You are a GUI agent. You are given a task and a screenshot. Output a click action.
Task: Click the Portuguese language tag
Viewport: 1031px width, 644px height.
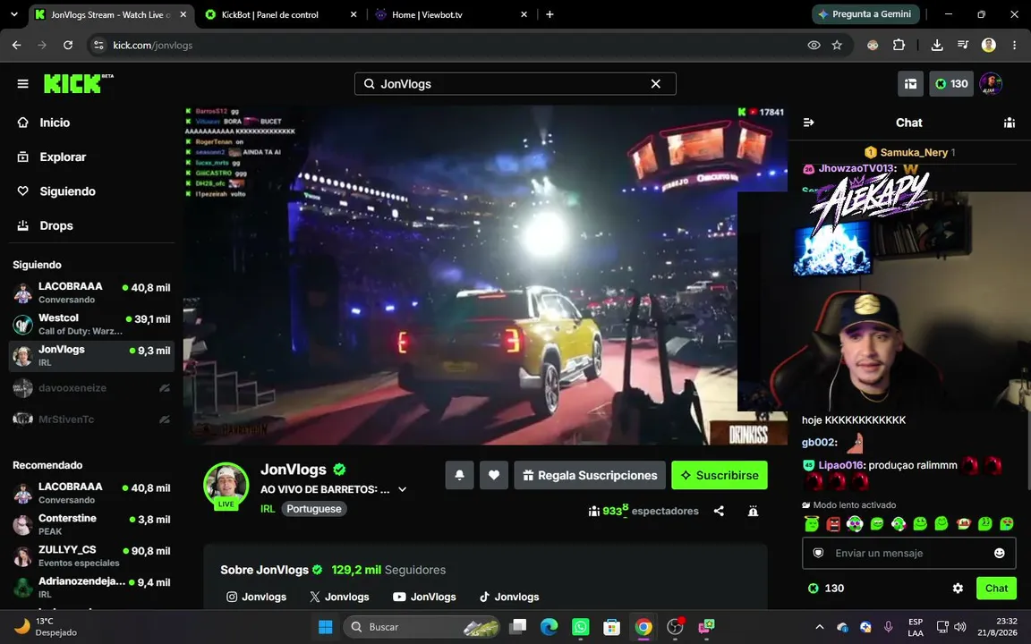pos(314,509)
